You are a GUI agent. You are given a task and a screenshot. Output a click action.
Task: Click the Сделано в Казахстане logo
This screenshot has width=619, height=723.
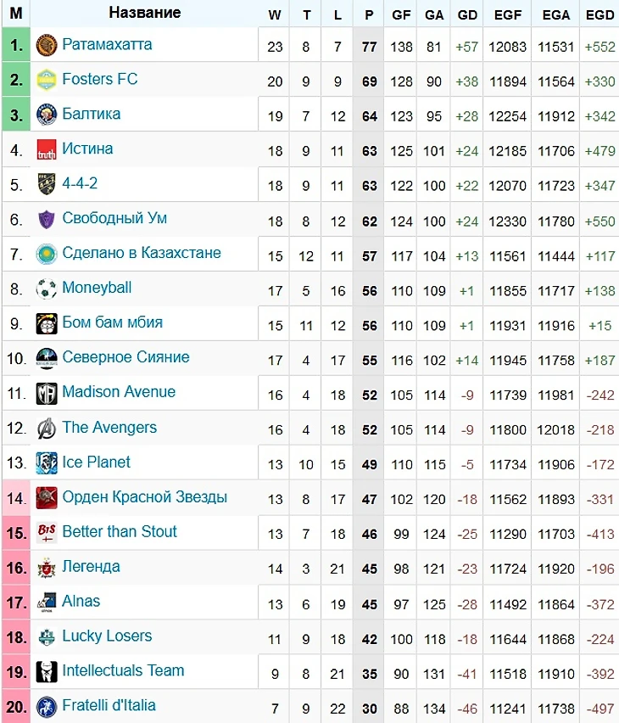tap(47, 254)
